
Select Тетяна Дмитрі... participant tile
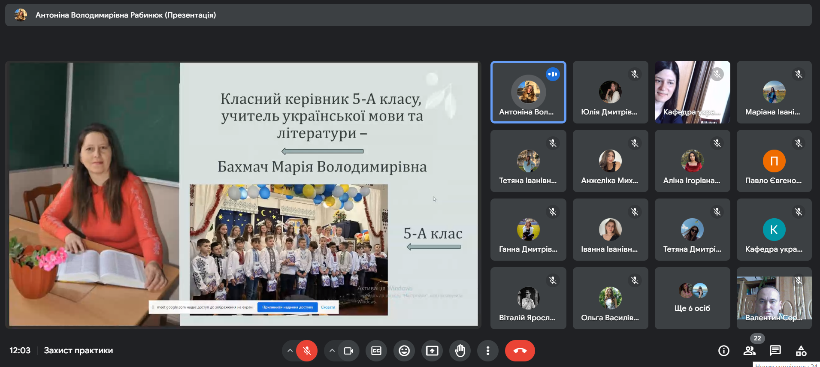tap(692, 229)
